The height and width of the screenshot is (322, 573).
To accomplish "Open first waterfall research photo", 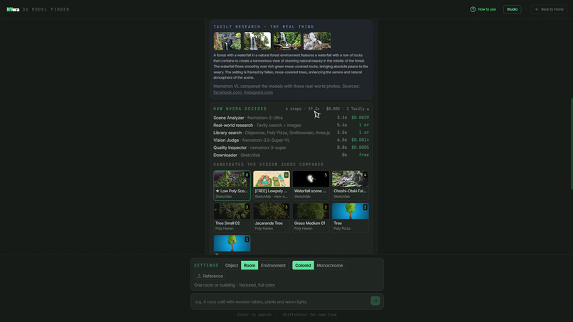I will (227, 41).
